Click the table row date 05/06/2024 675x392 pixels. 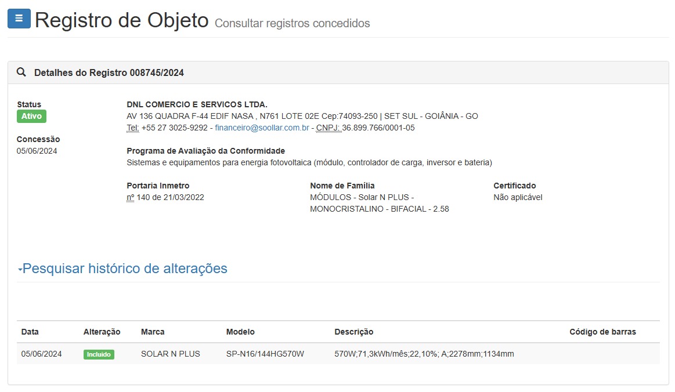point(41,354)
